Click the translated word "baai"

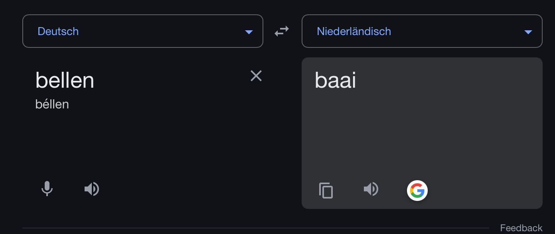(x=335, y=80)
